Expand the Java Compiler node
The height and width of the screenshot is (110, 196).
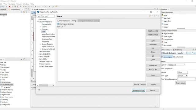[x=38, y=57]
